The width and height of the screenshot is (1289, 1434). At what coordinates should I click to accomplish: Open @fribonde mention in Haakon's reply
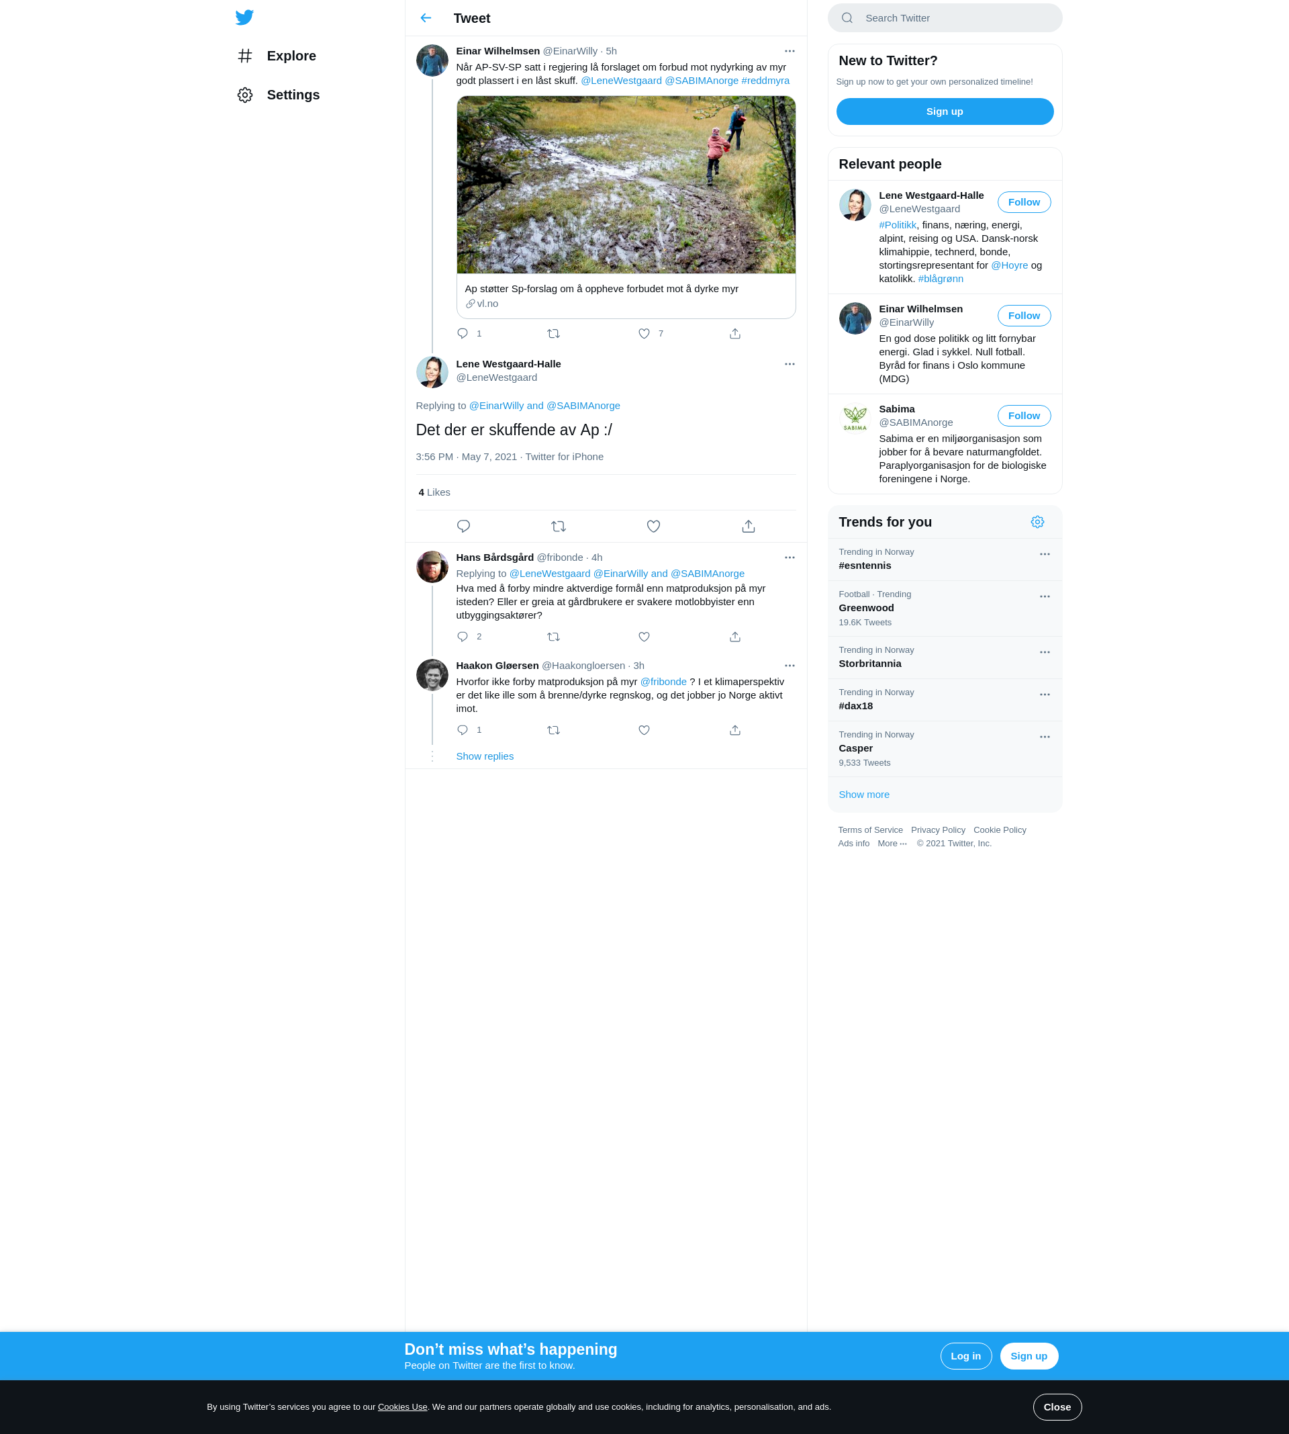(663, 682)
